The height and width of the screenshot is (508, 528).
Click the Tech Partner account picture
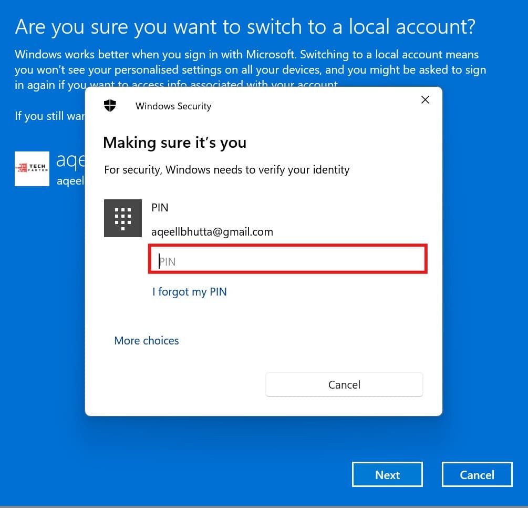tap(32, 169)
